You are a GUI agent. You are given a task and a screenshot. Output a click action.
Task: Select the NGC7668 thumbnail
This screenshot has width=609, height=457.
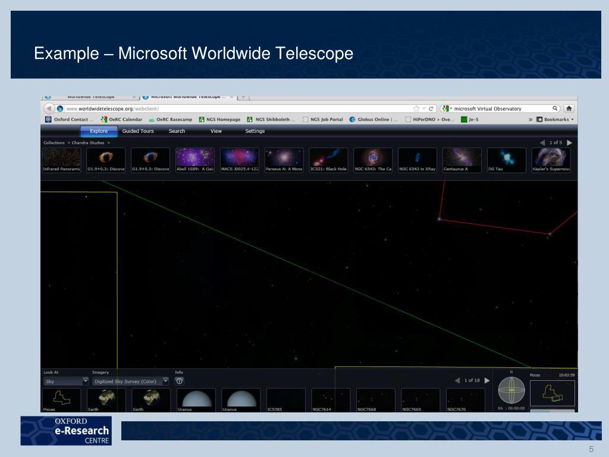tap(376, 400)
